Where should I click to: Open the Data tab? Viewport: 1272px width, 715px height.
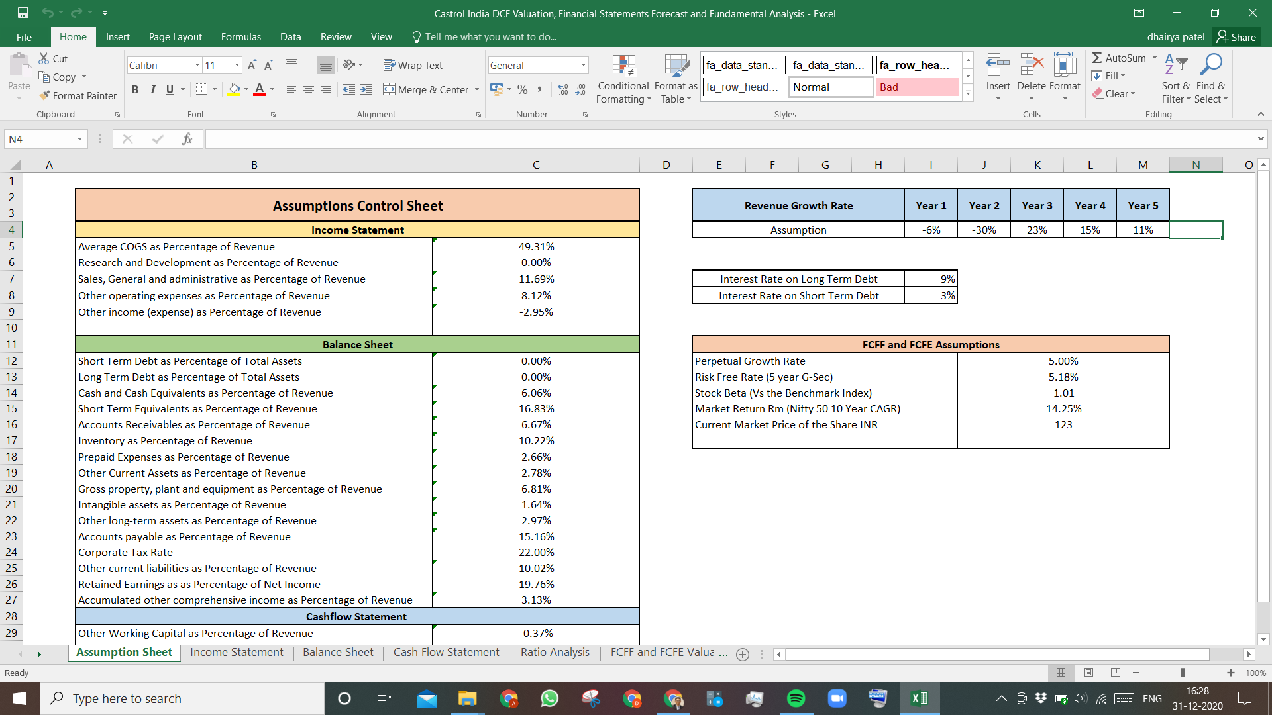coord(290,37)
